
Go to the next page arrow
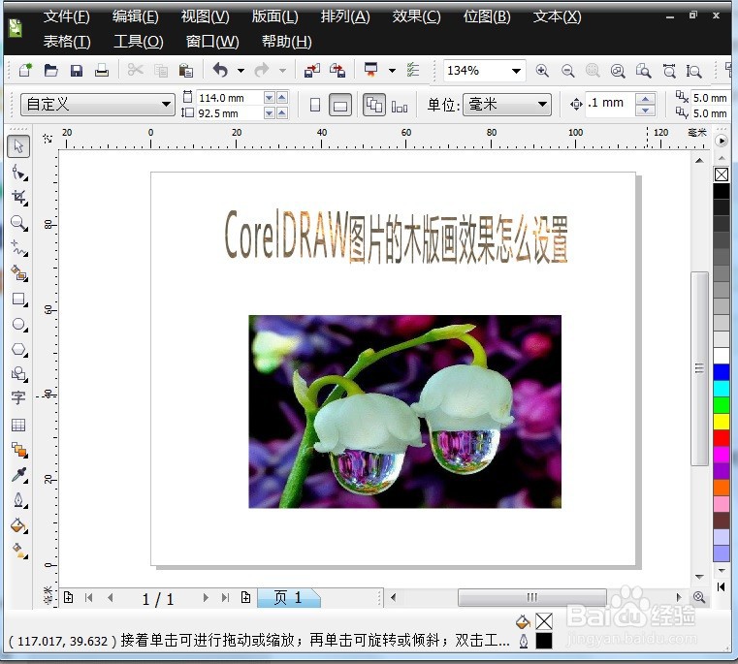click(x=206, y=598)
